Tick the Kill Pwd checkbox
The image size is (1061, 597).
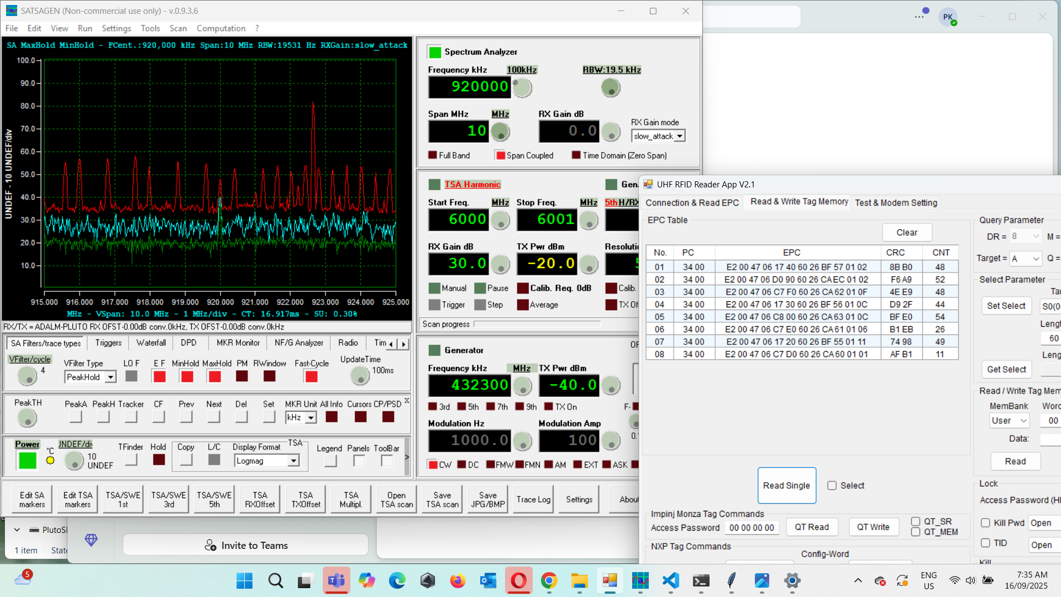pyautogui.click(x=985, y=523)
